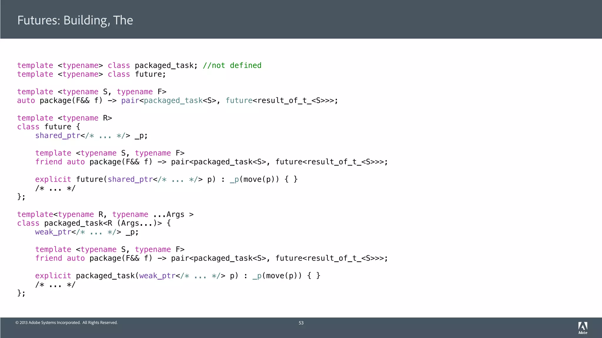
Task: Click 'class future {' declaration line
Action: [x=49, y=127]
